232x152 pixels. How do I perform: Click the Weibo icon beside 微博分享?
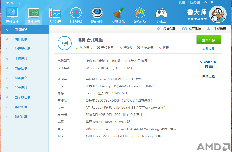pos(159,29)
